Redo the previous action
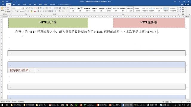The image size is (191, 107). [12, 1]
